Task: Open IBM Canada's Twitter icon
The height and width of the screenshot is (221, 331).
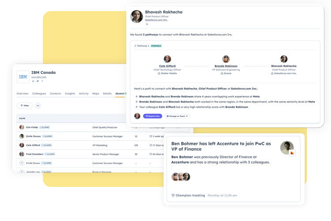Action: (x=38, y=81)
